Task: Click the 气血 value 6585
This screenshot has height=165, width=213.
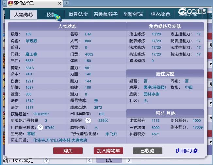Action: pyautogui.click(x=29, y=61)
